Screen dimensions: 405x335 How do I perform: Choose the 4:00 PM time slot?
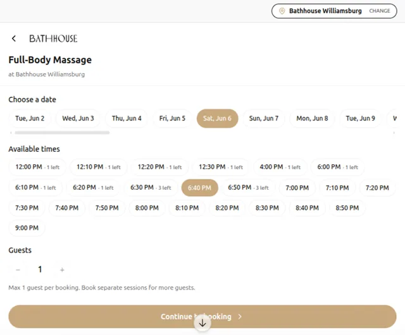coord(280,167)
